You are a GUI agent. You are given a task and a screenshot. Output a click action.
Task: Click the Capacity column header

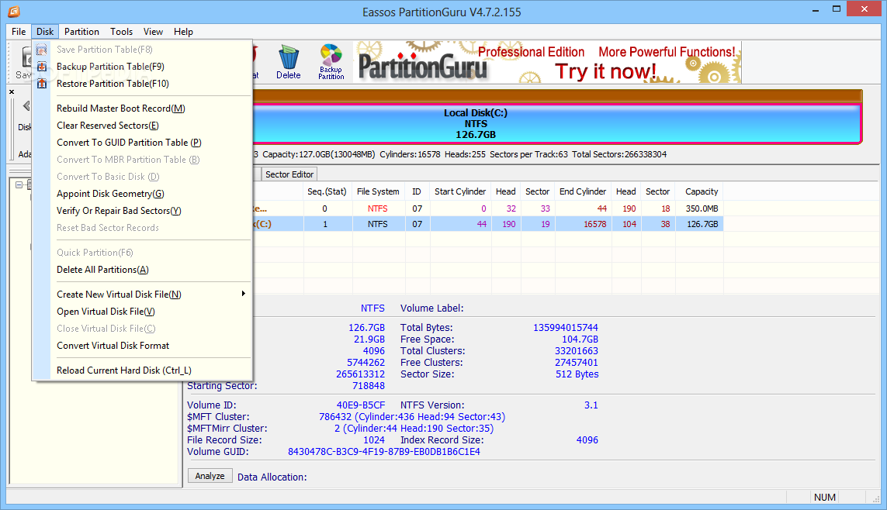(702, 191)
